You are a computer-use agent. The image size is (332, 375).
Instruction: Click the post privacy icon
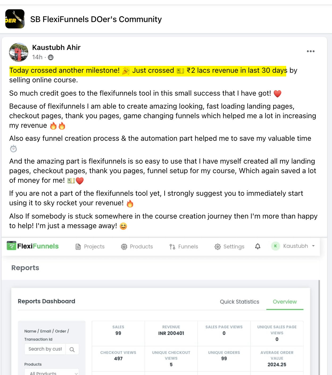point(51,57)
